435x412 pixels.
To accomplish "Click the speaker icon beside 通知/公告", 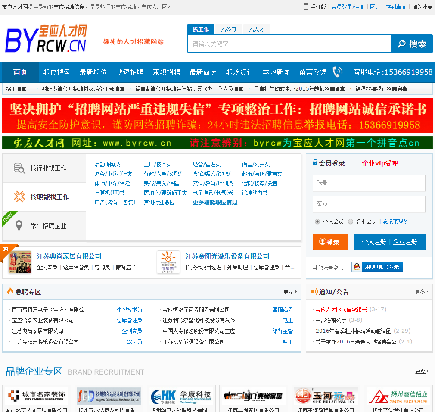I will pyautogui.click(x=314, y=291).
